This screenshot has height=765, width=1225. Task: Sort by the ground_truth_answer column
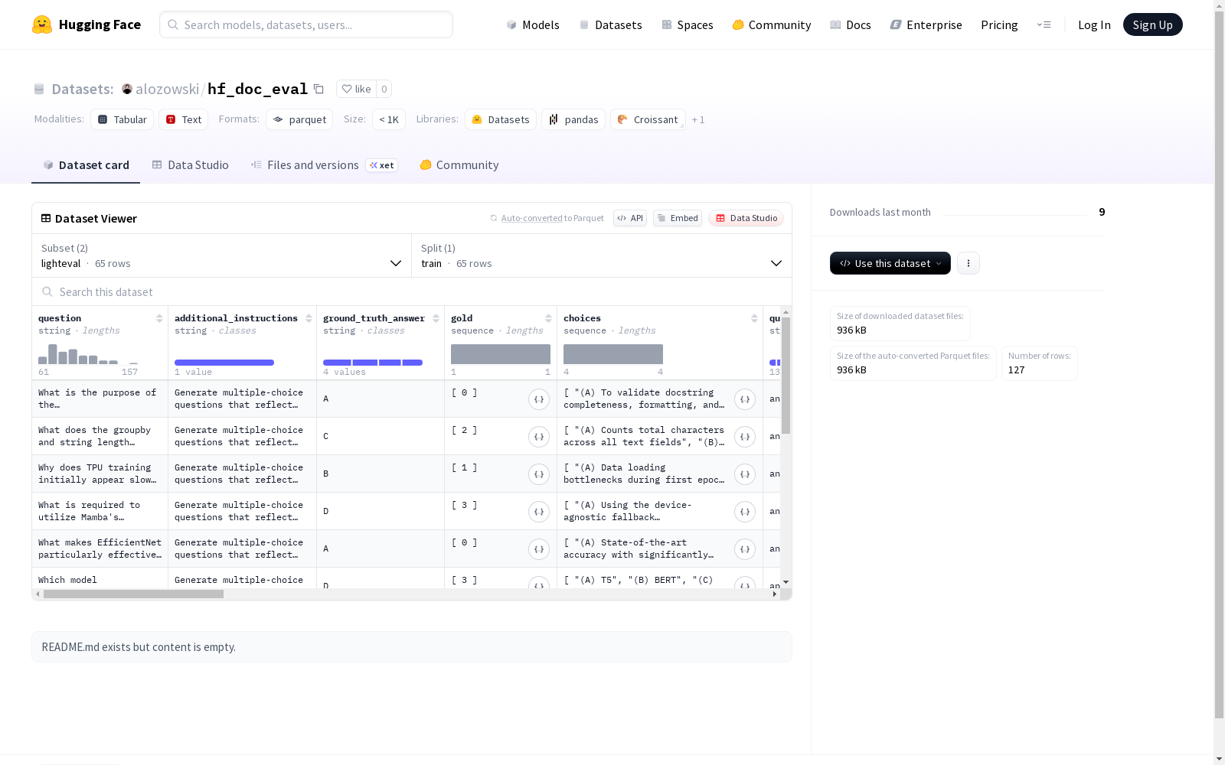click(436, 318)
